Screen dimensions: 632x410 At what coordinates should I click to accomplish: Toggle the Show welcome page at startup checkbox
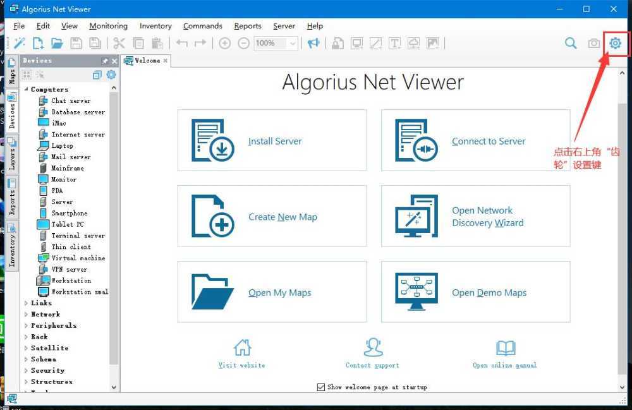(x=321, y=387)
